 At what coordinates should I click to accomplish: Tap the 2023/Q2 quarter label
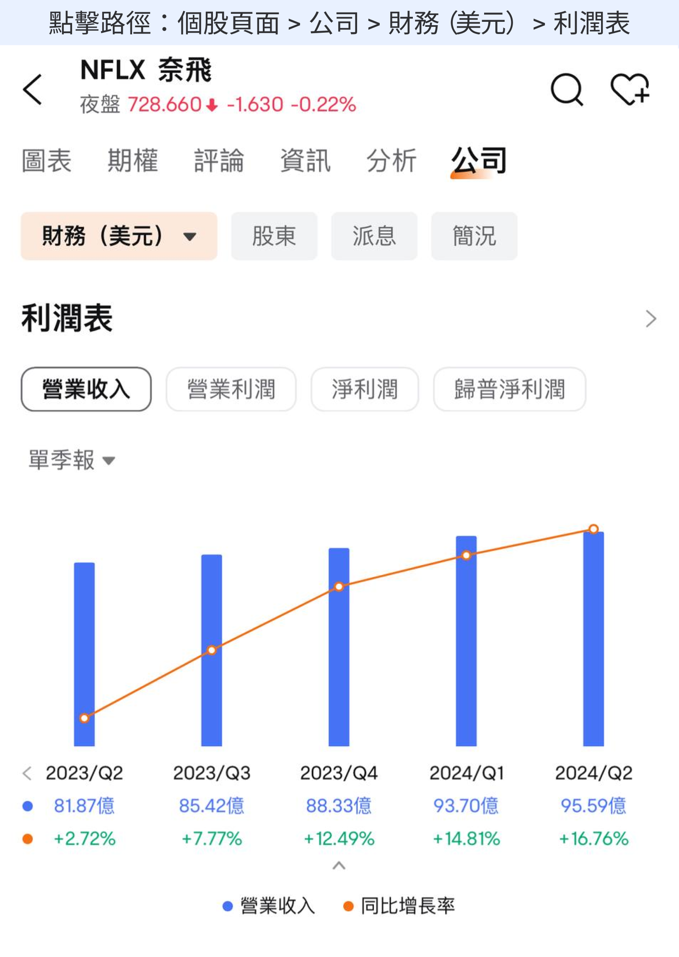84,773
